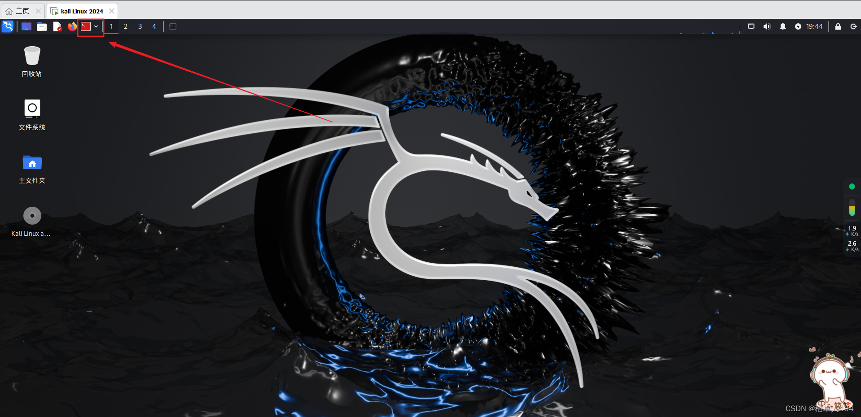Click the log out icon
Viewport: 861px width, 417px height.
coord(853,26)
